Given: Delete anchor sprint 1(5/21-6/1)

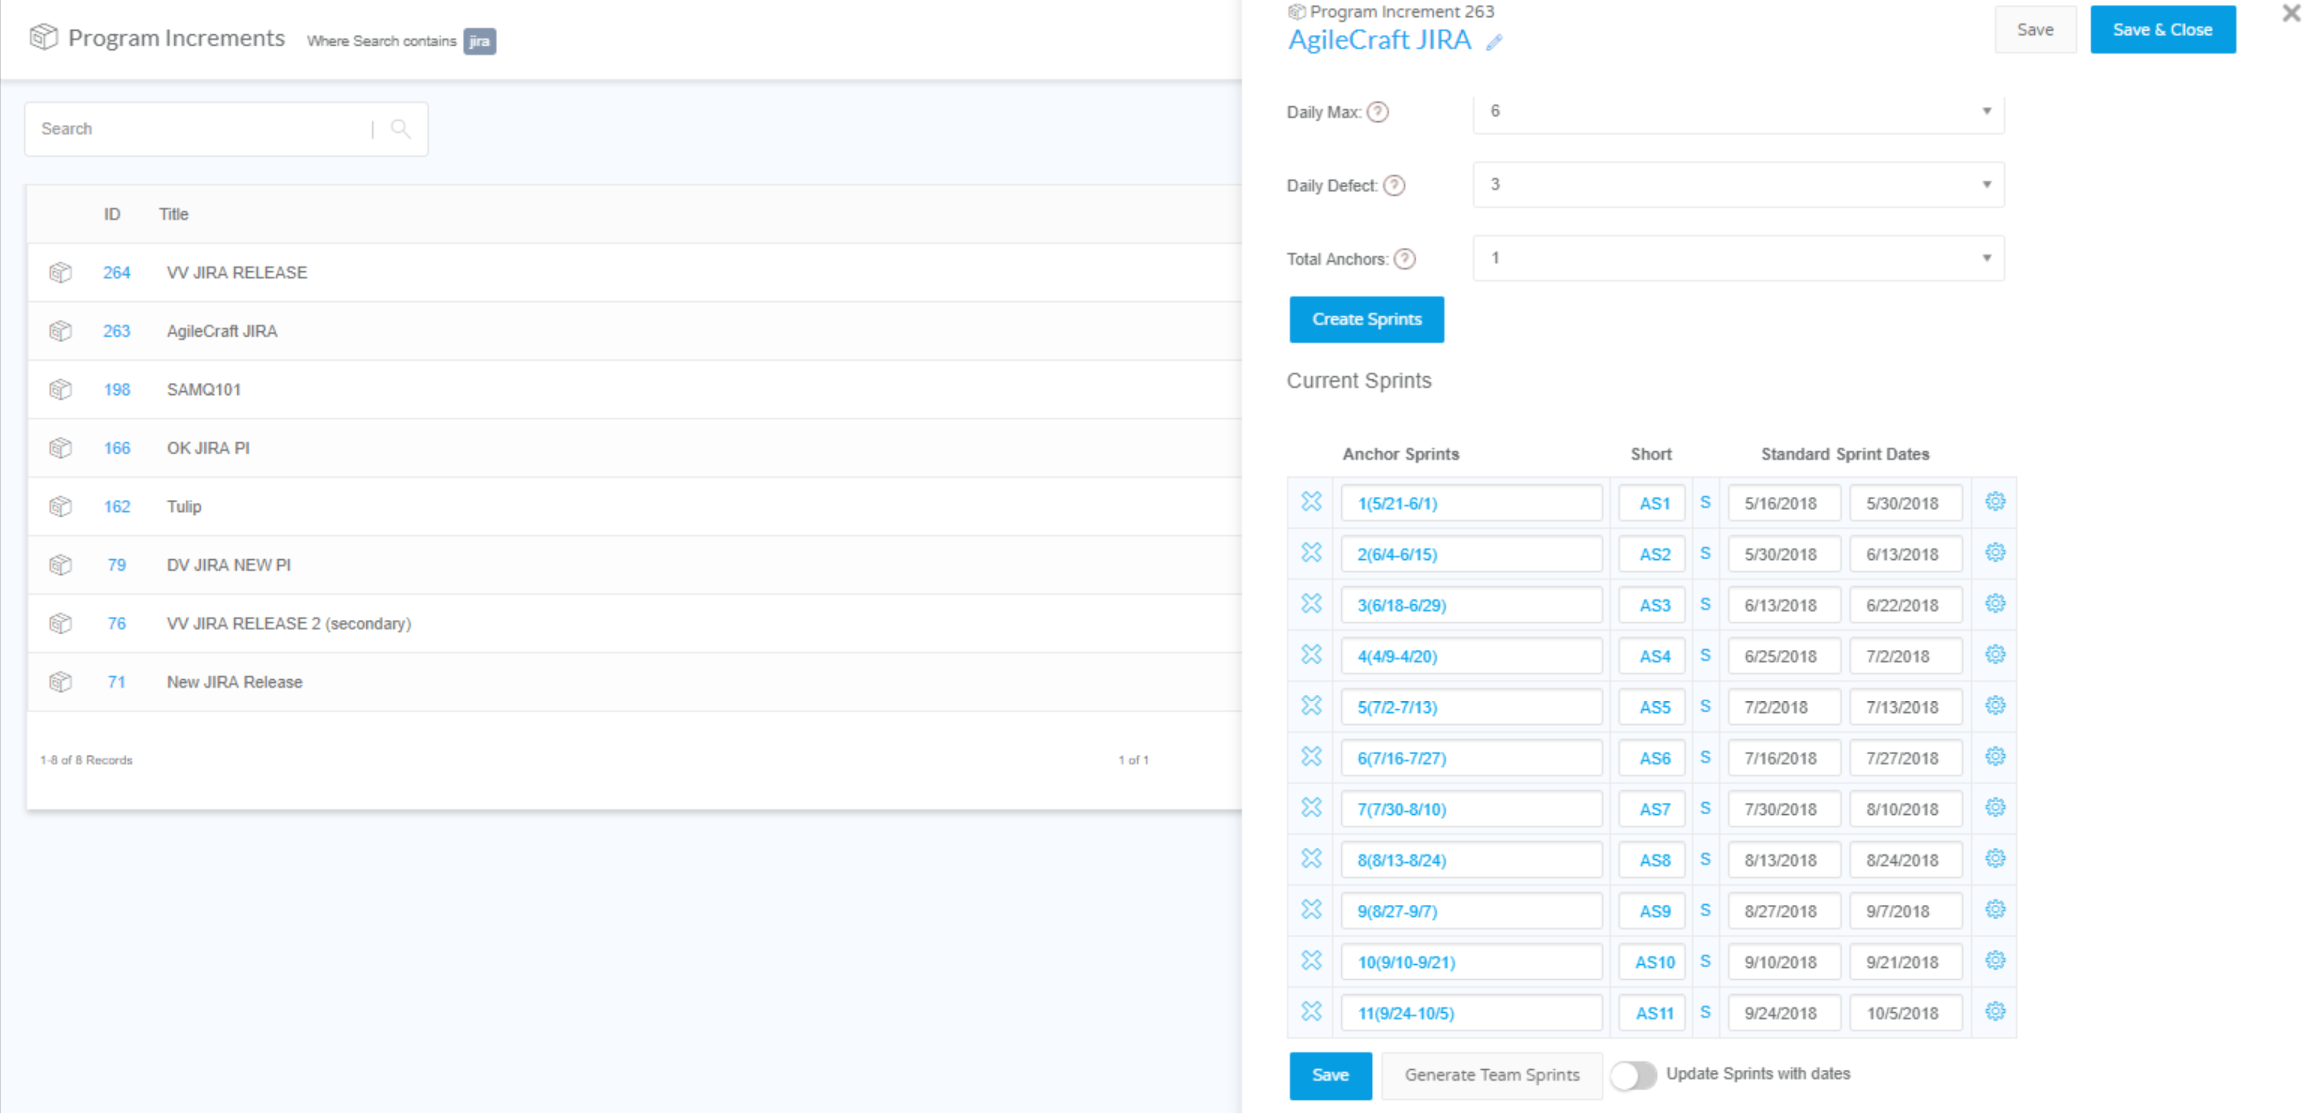Looking at the screenshot, I should tap(1311, 502).
